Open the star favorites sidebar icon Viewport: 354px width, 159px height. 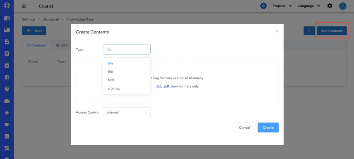point(7,112)
